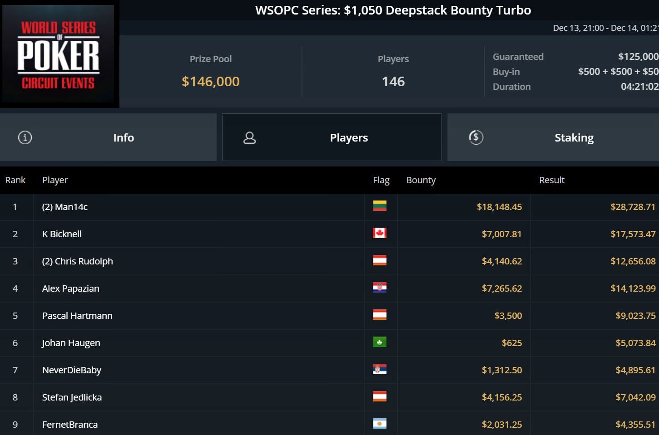659x435 pixels.
Task: Click Stefan Jedlicka's player name
Action: (x=72, y=397)
